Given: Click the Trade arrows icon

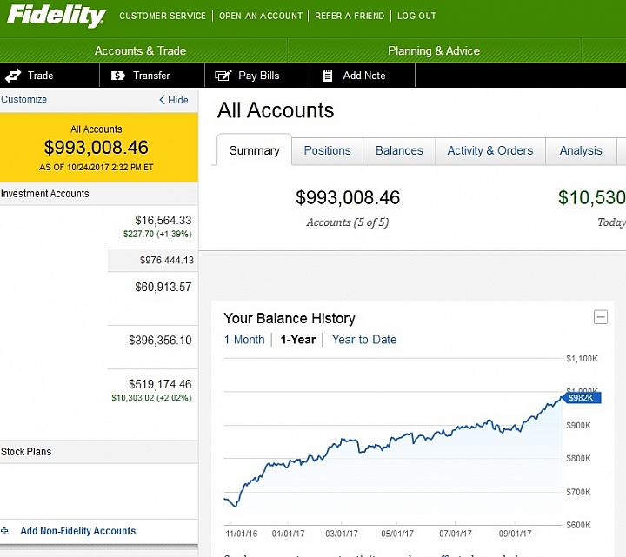Looking at the screenshot, I should [x=13, y=76].
